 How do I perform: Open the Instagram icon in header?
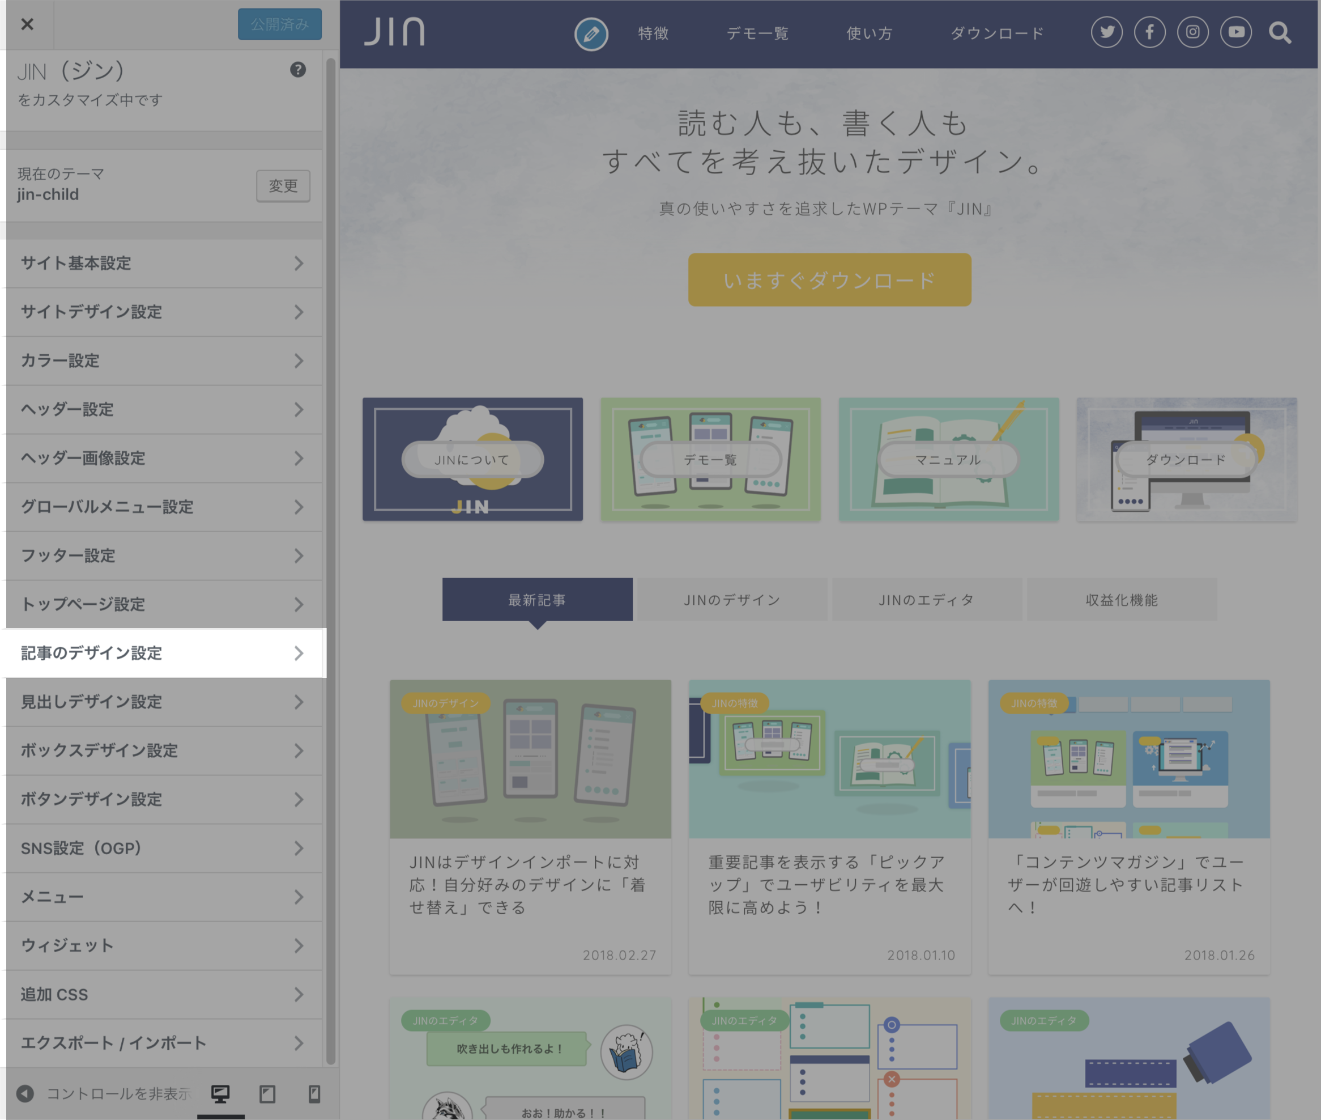[x=1193, y=32]
